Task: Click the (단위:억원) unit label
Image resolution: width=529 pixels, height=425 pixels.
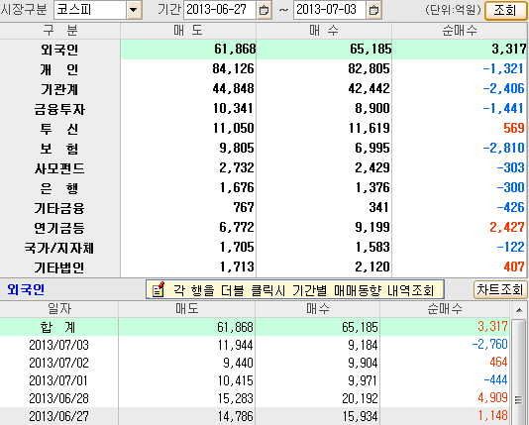Action: tap(453, 10)
